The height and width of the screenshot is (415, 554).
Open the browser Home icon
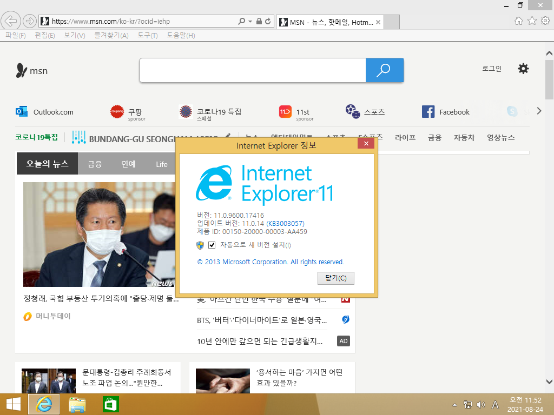pos(519,21)
